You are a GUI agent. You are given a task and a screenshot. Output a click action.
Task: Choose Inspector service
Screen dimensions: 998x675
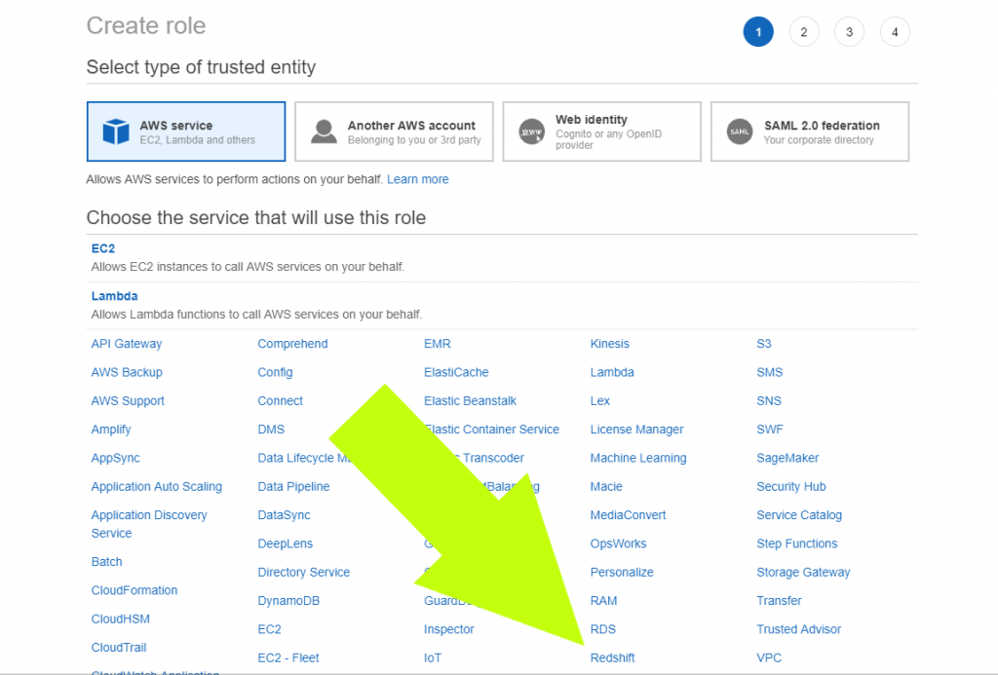point(448,629)
